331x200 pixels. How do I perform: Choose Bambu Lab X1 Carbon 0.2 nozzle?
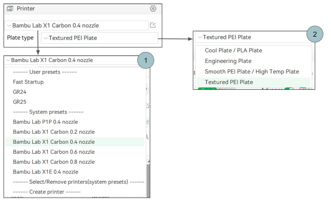tap(54, 132)
